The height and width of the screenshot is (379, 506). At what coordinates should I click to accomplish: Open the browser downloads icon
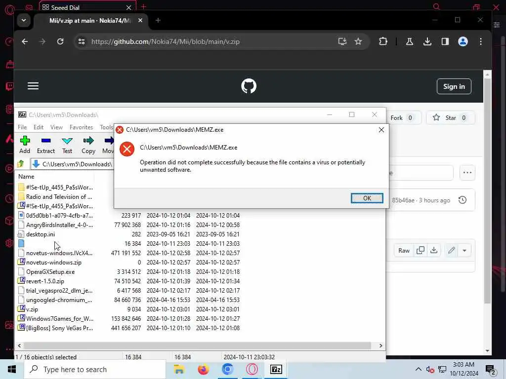coord(427,41)
